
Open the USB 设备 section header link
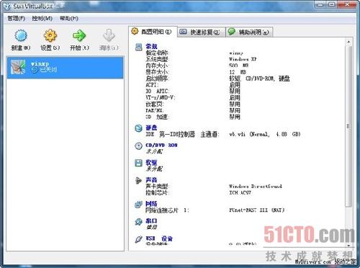[159, 238]
